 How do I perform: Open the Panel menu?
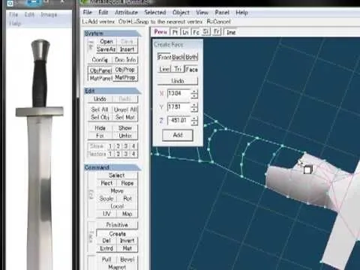pos(222,12)
